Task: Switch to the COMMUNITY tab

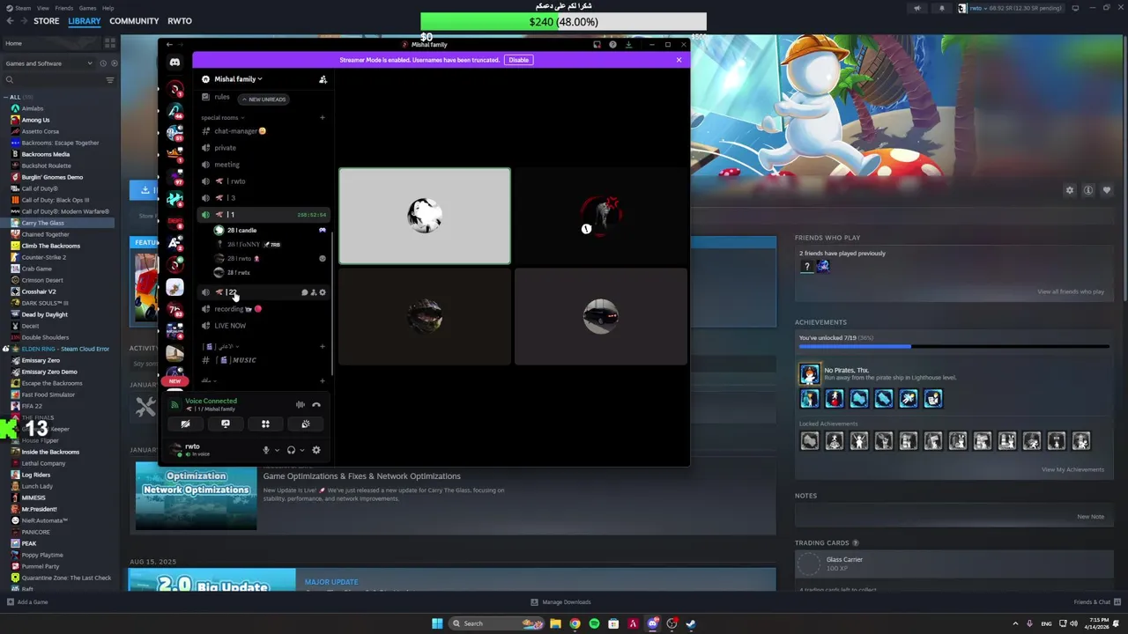Action: pyautogui.click(x=134, y=21)
